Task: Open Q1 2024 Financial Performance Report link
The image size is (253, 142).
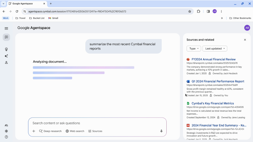Action: pyautogui.click(x=218, y=81)
